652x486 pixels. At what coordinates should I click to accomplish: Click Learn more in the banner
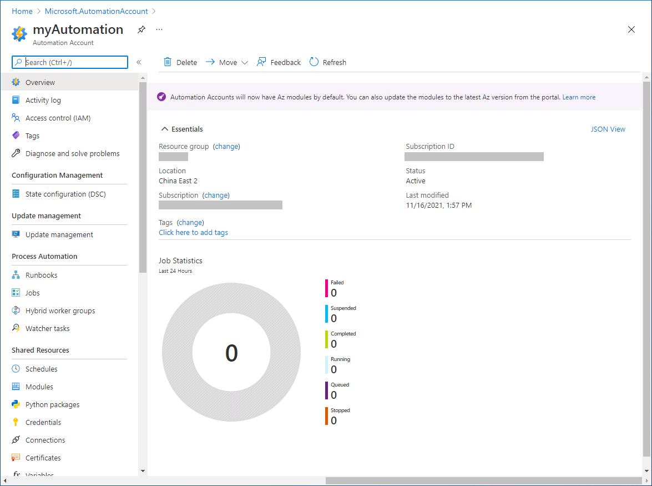point(579,97)
